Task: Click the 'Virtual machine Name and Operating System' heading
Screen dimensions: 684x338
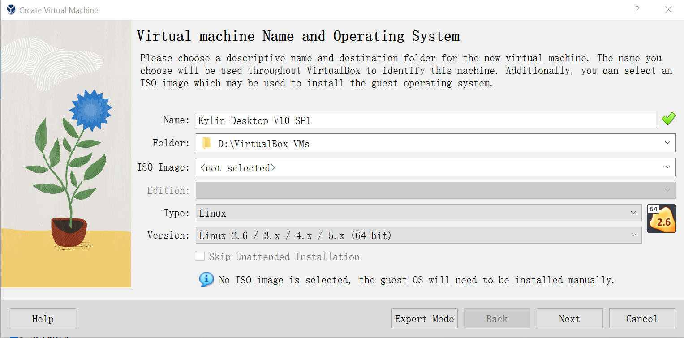Action: pyautogui.click(x=298, y=36)
